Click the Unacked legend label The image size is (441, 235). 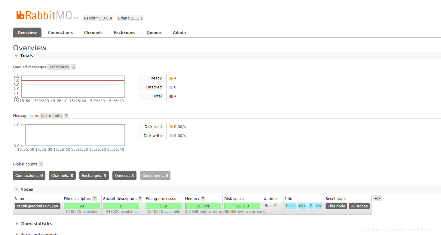(x=151, y=87)
